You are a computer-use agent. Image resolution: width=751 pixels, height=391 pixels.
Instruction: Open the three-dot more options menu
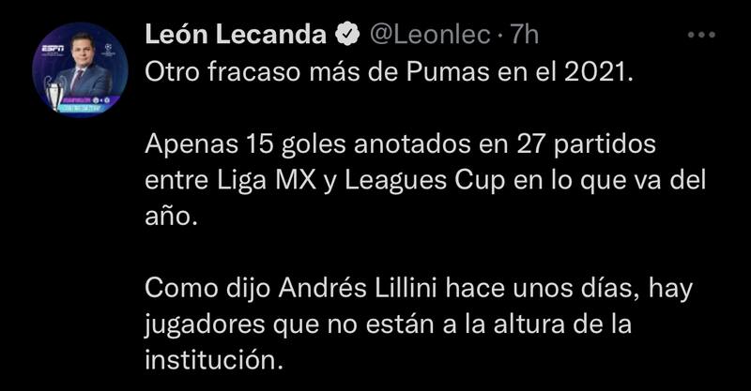701,35
